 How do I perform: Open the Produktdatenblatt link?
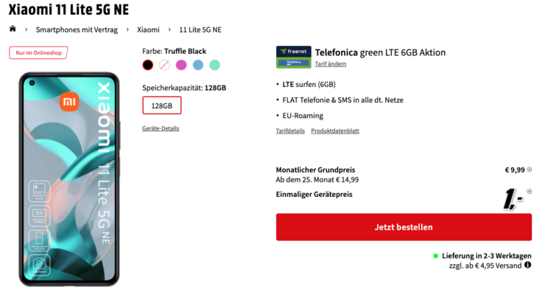[335, 131]
